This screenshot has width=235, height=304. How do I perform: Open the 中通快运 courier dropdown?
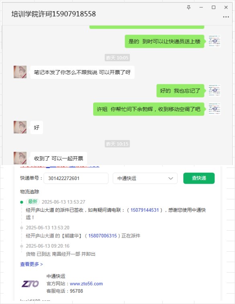tap(145, 178)
